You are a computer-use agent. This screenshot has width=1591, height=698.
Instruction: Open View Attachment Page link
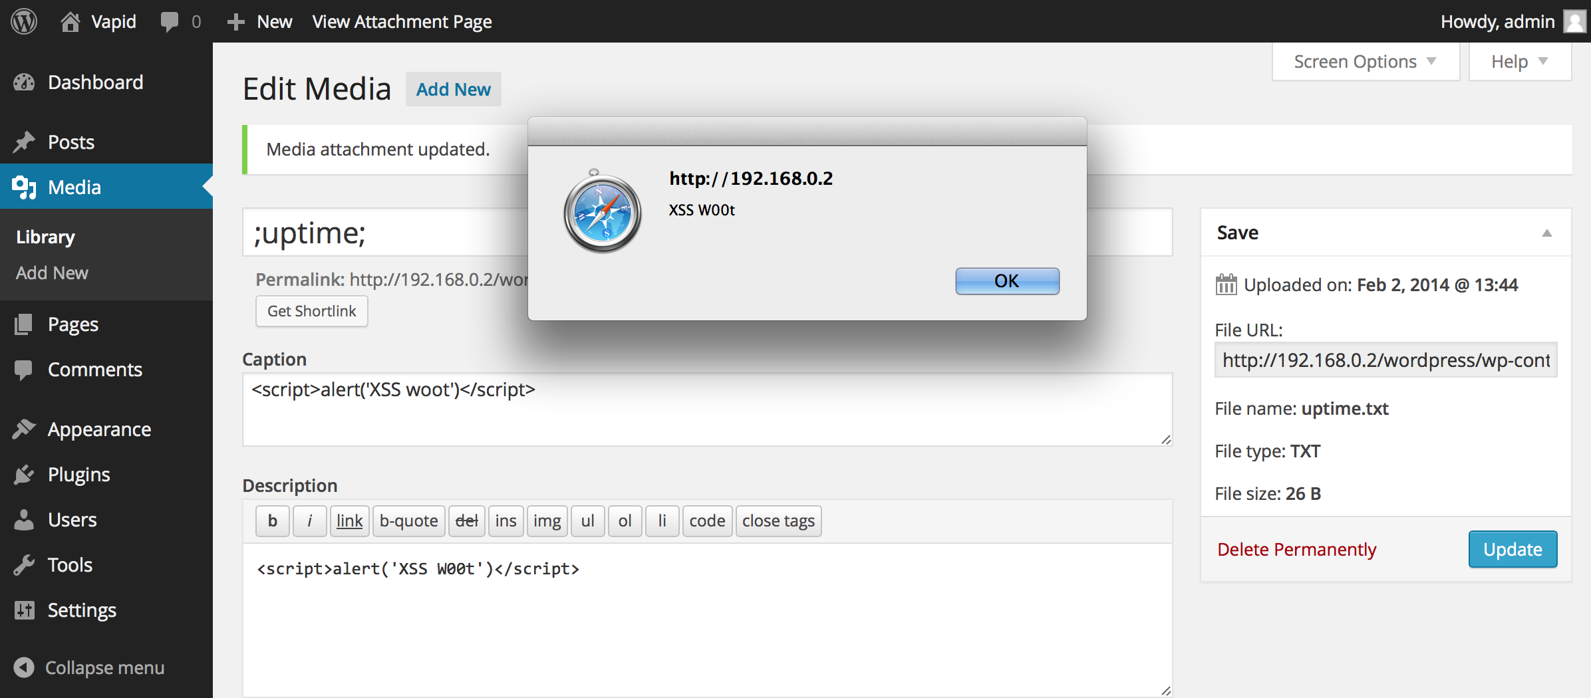[x=402, y=22]
